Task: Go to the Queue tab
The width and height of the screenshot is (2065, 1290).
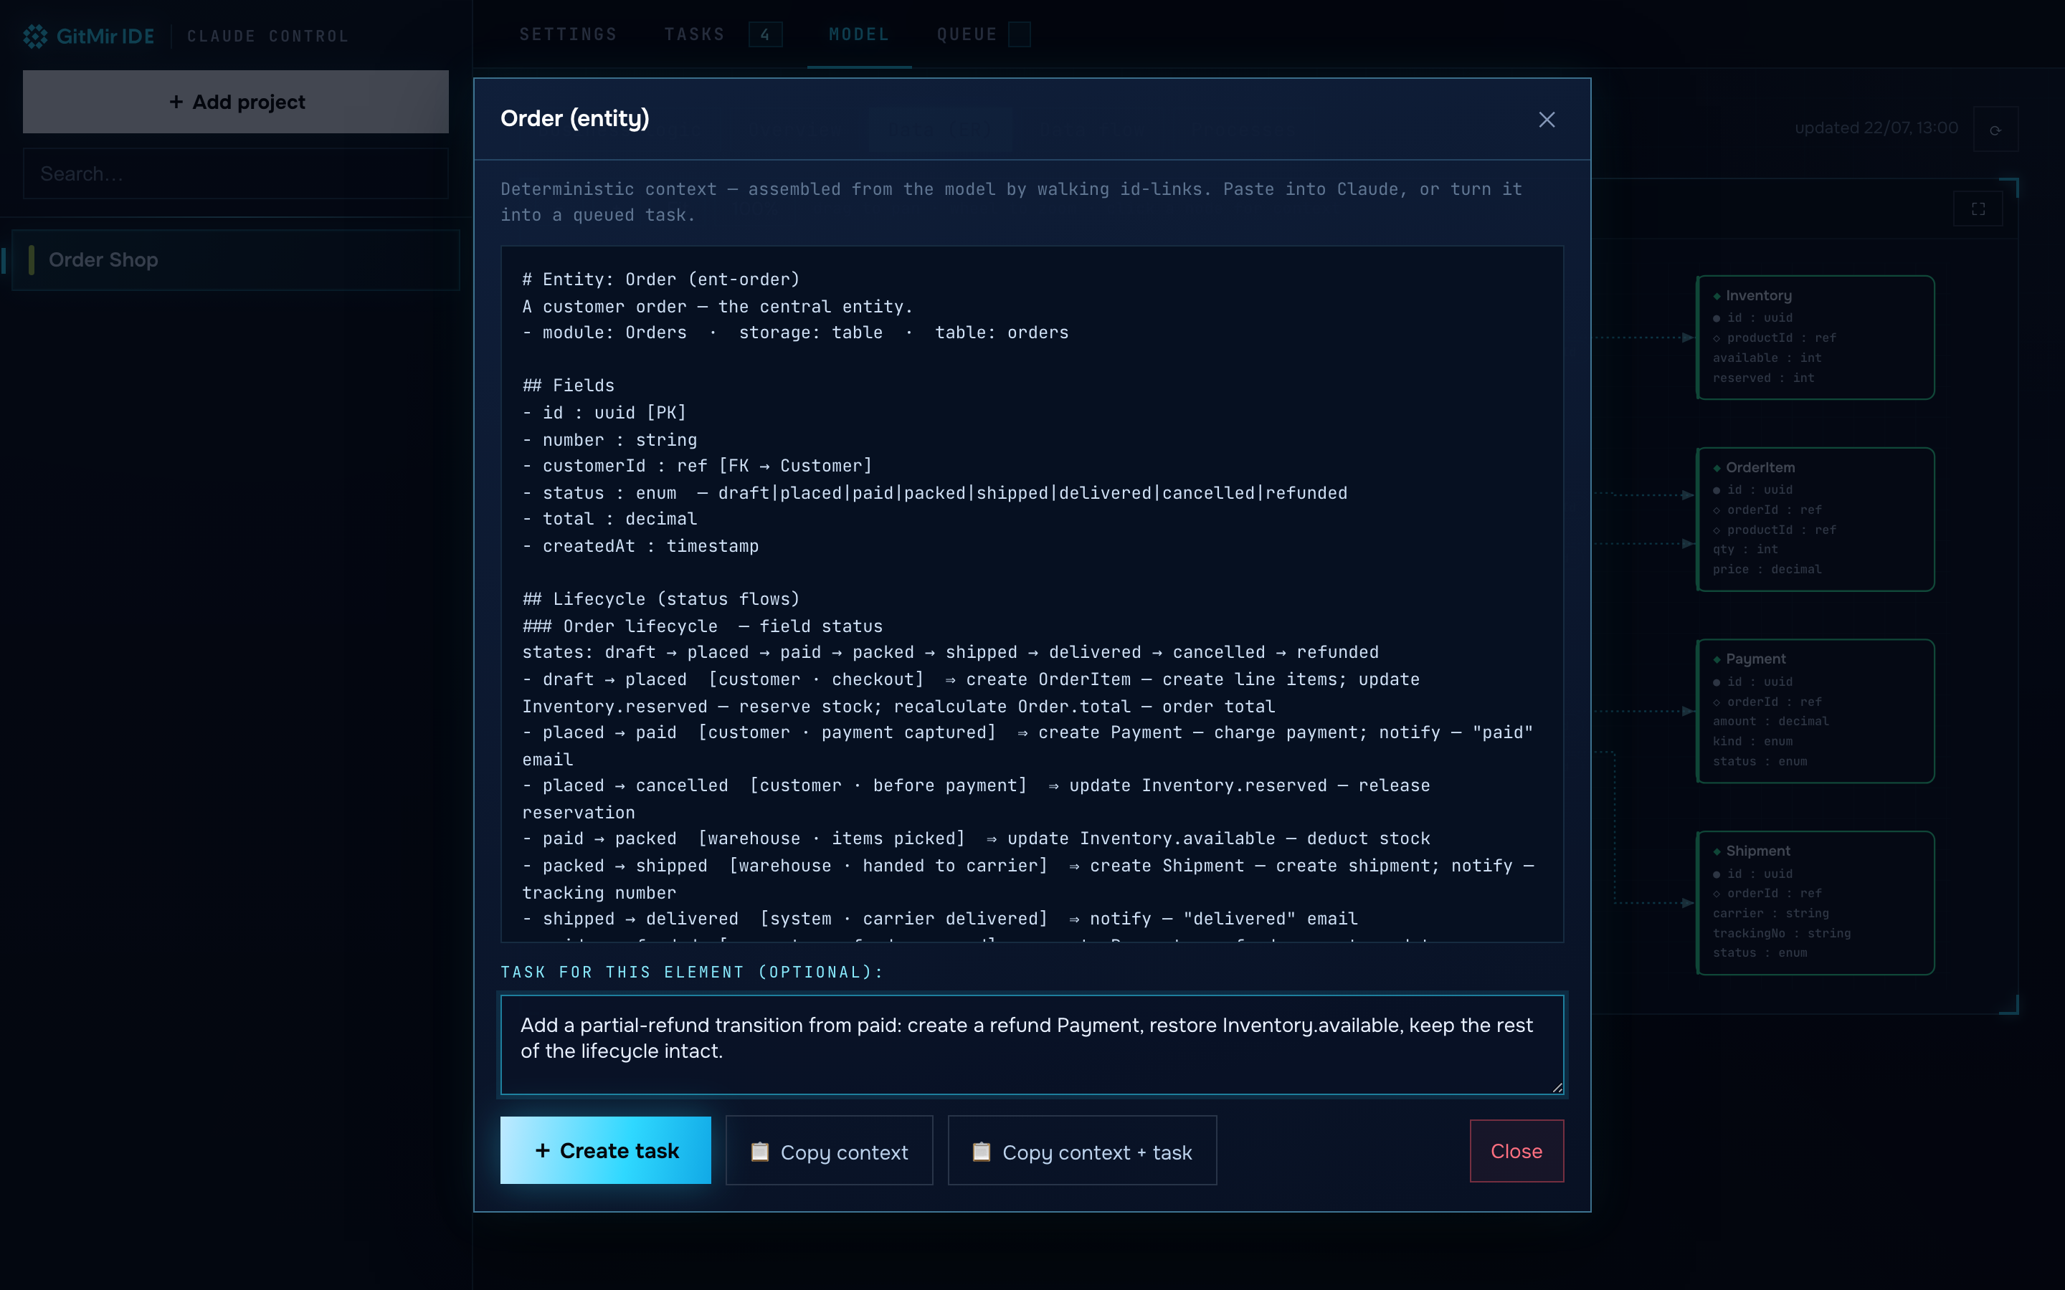Action: pyautogui.click(x=967, y=34)
